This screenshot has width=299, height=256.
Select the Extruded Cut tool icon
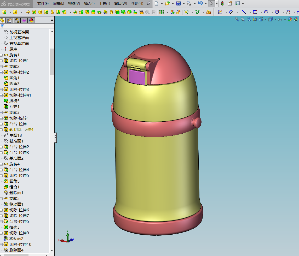coord(15,12)
